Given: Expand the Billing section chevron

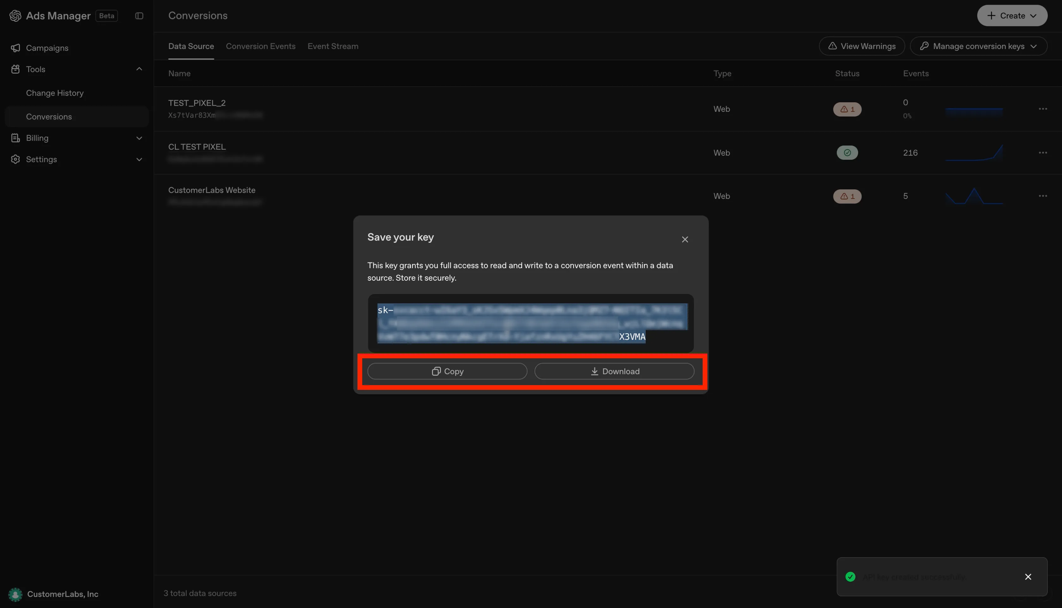Looking at the screenshot, I should [139, 138].
